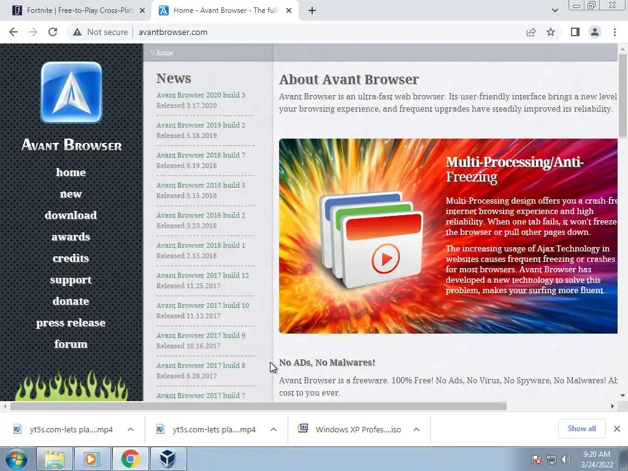Go back using the browser back arrow
628x471 pixels.
pos(13,32)
